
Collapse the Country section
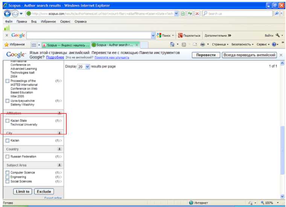point(59,149)
